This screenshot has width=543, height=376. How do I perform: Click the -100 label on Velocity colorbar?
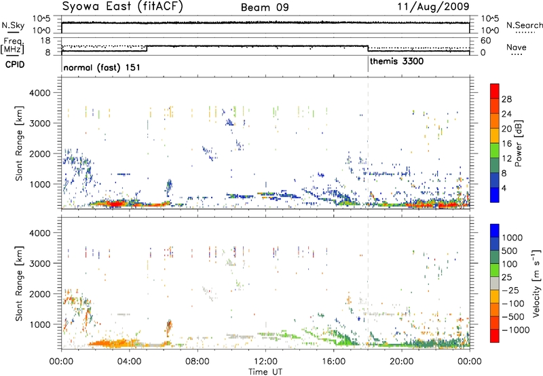click(513, 303)
